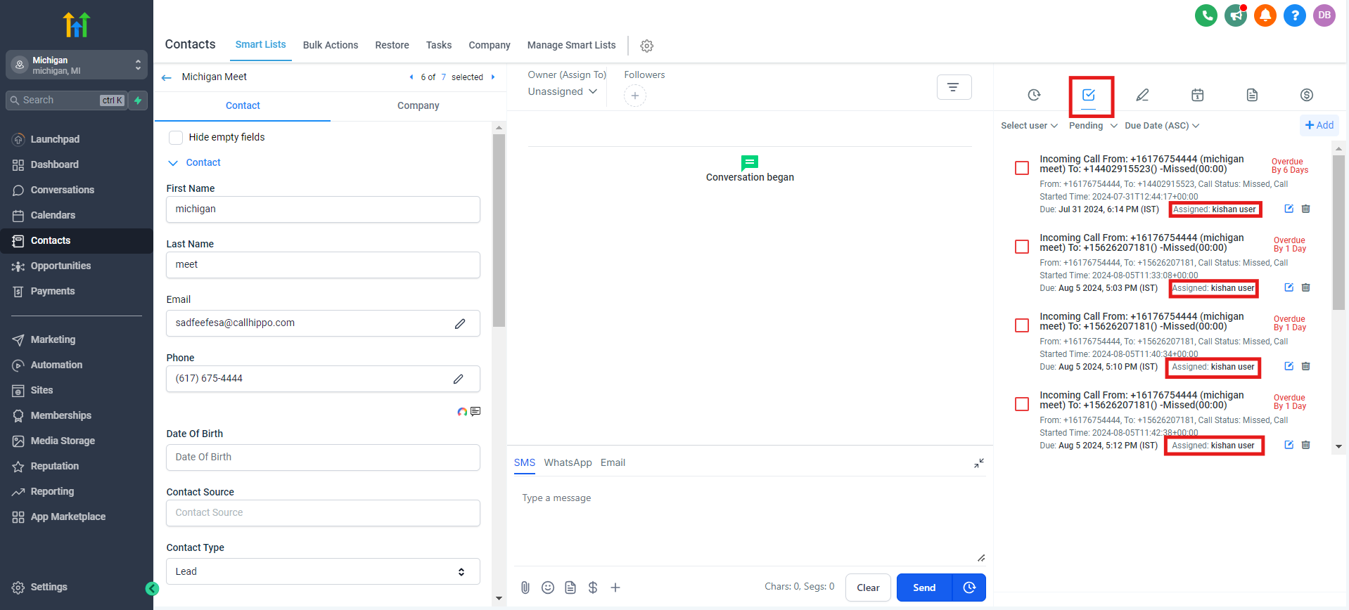Open the Pending status filter dropdown
The width and height of the screenshot is (1349, 610).
[1093, 126]
